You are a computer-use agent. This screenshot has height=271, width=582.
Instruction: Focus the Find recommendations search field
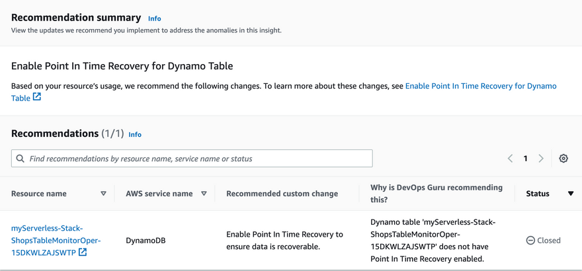pyautogui.click(x=198, y=159)
